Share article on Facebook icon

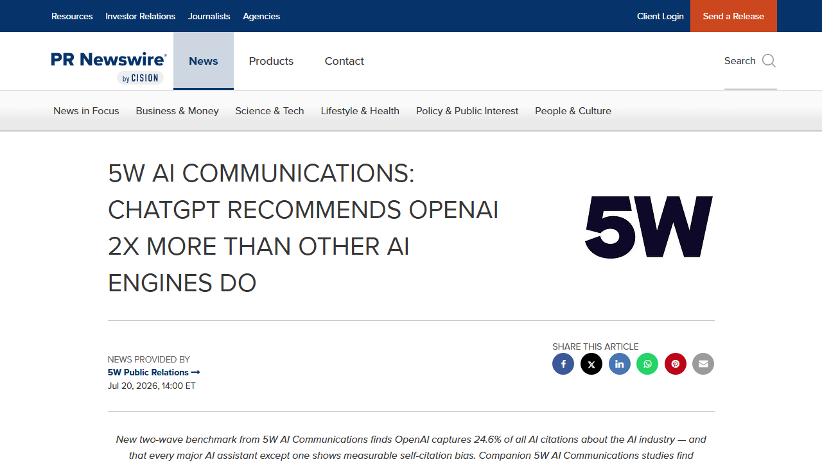[x=563, y=364]
